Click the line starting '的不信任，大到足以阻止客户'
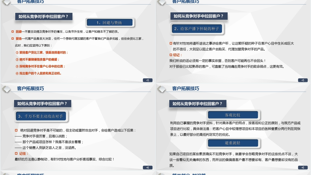This screenshot has height=175, width=311. coord(219,49)
